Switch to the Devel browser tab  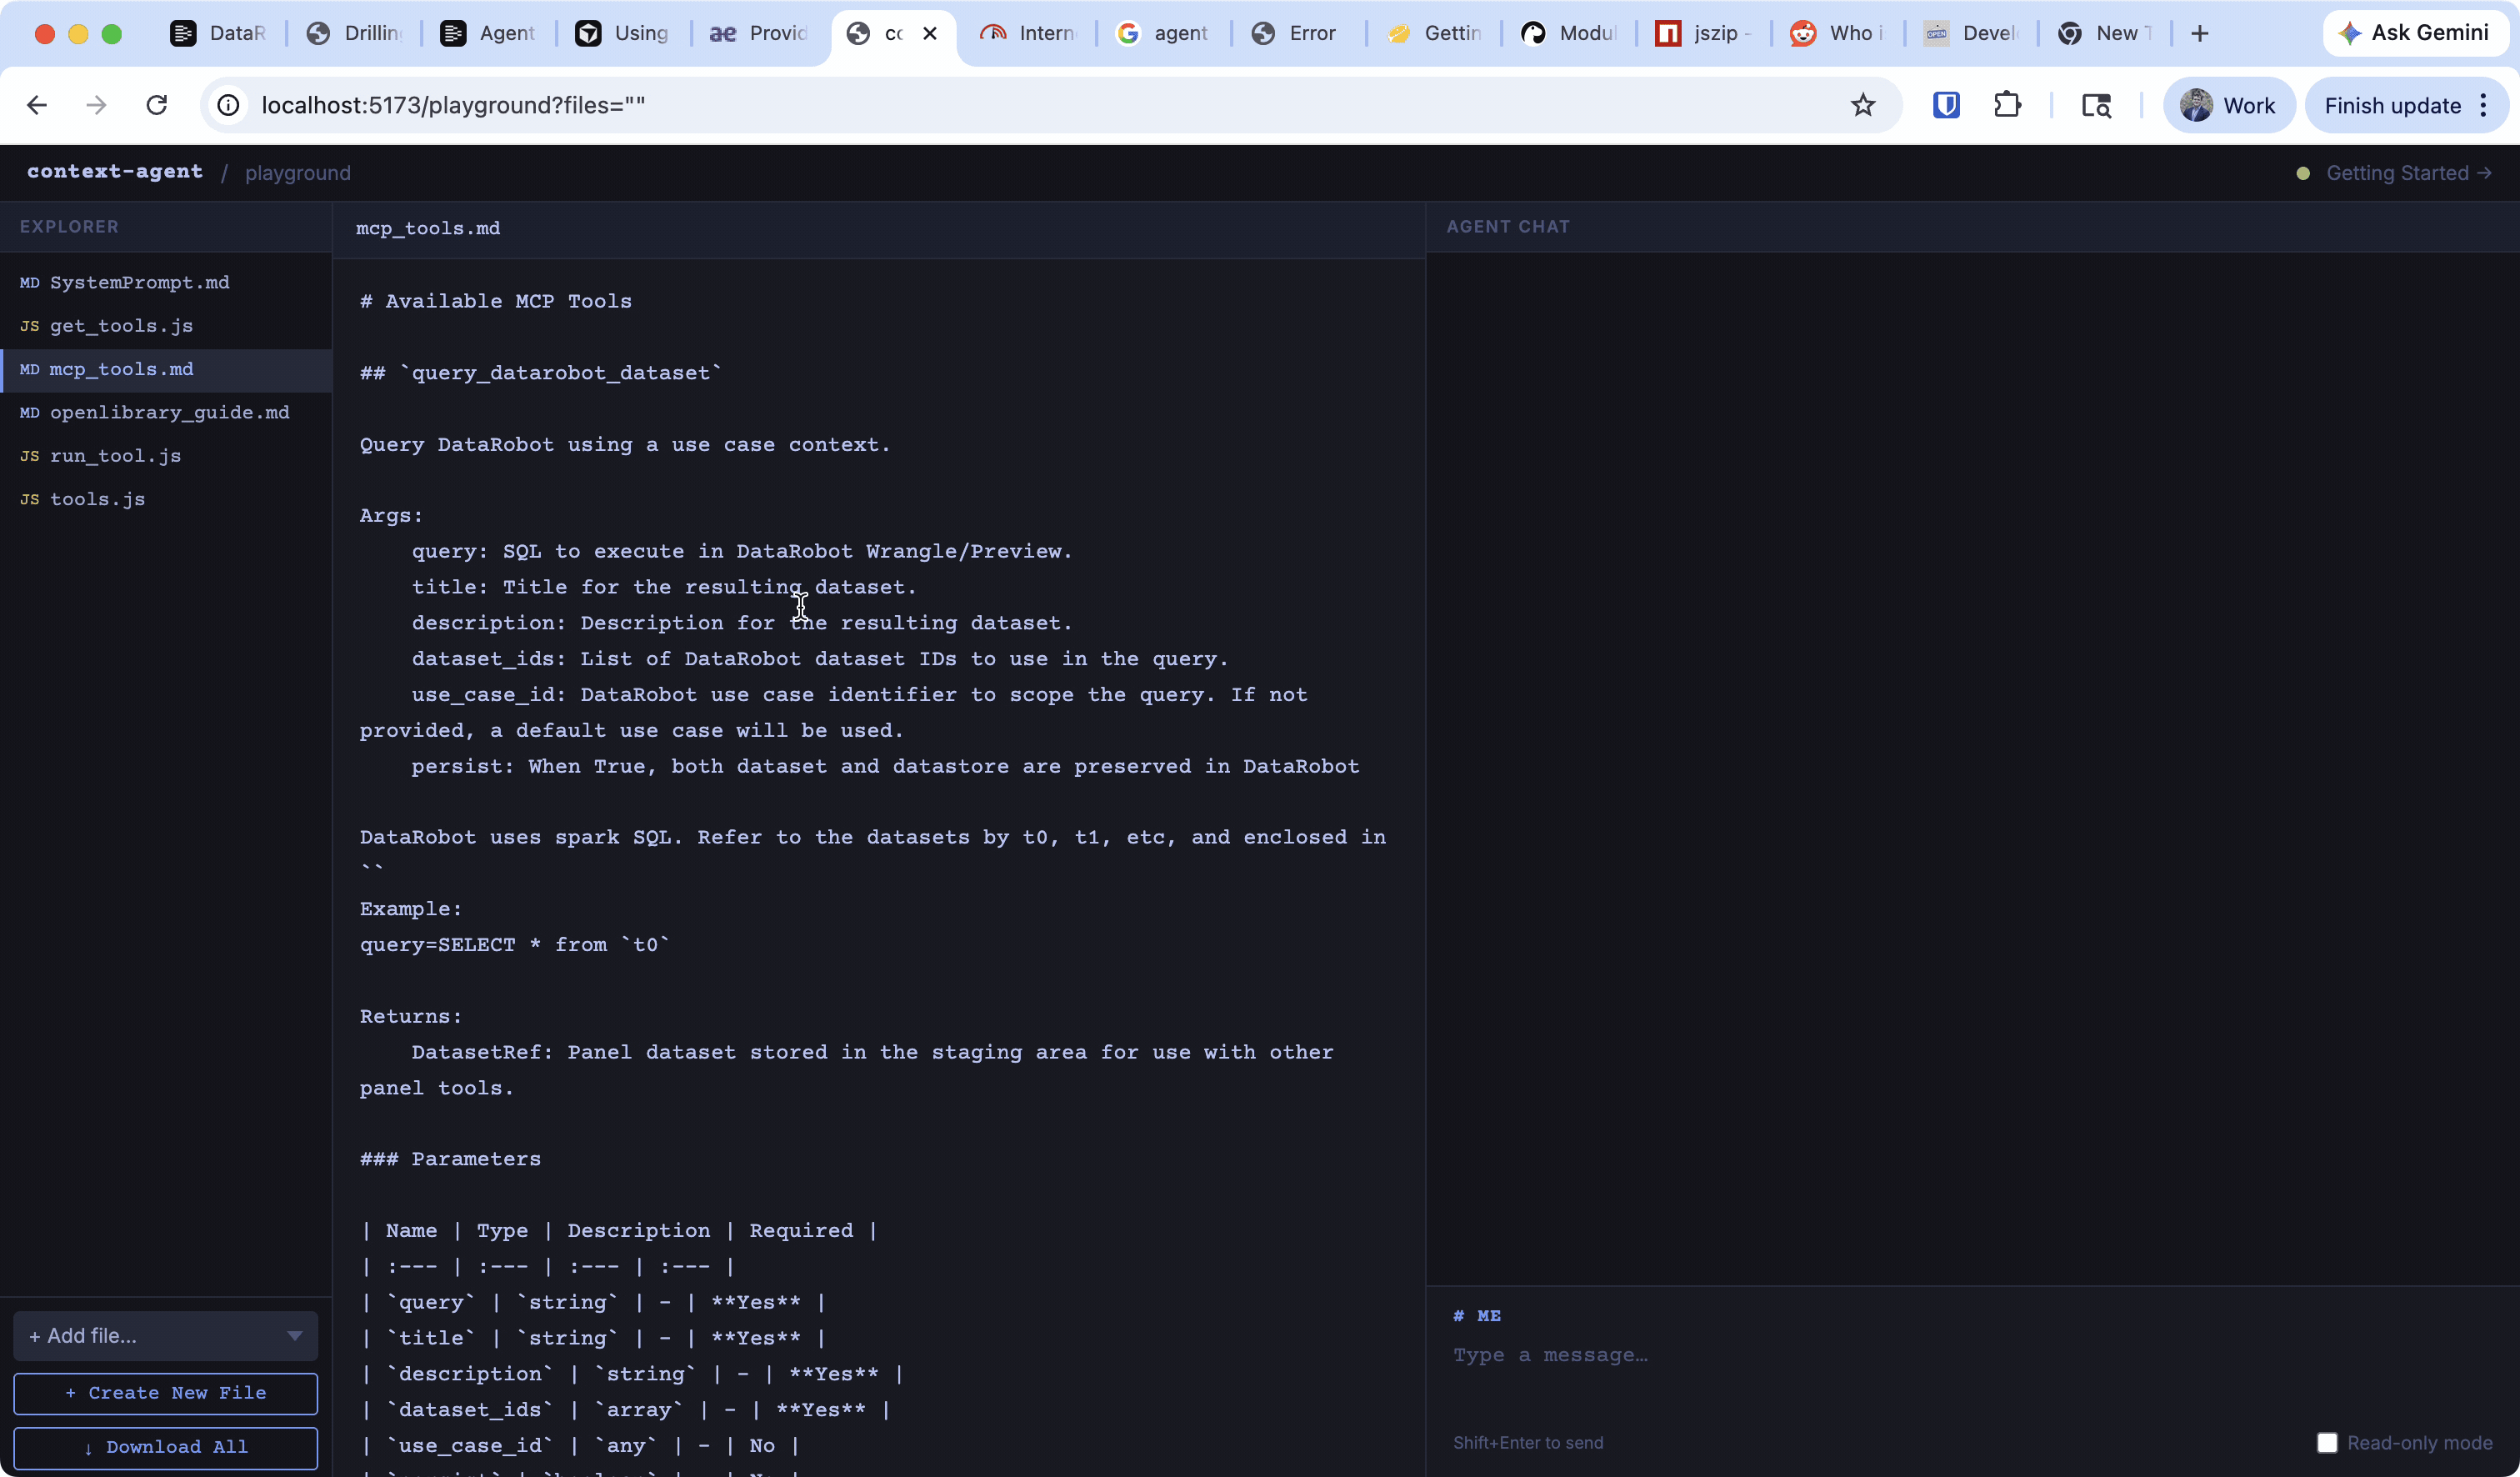(x=1973, y=34)
